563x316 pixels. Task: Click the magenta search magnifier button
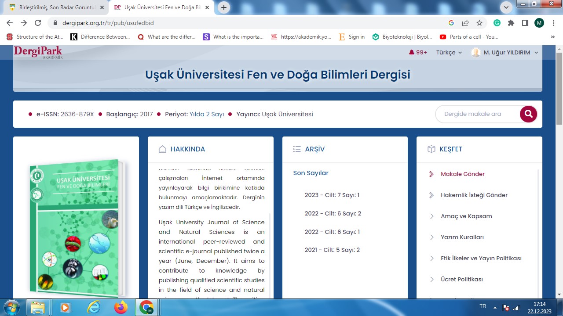pyautogui.click(x=528, y=114)
